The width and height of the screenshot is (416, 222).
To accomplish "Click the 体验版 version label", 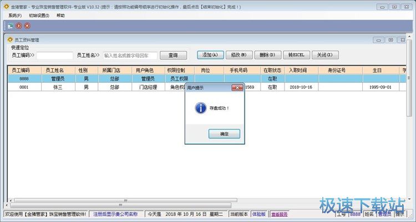I will click(x=258, y=214).
